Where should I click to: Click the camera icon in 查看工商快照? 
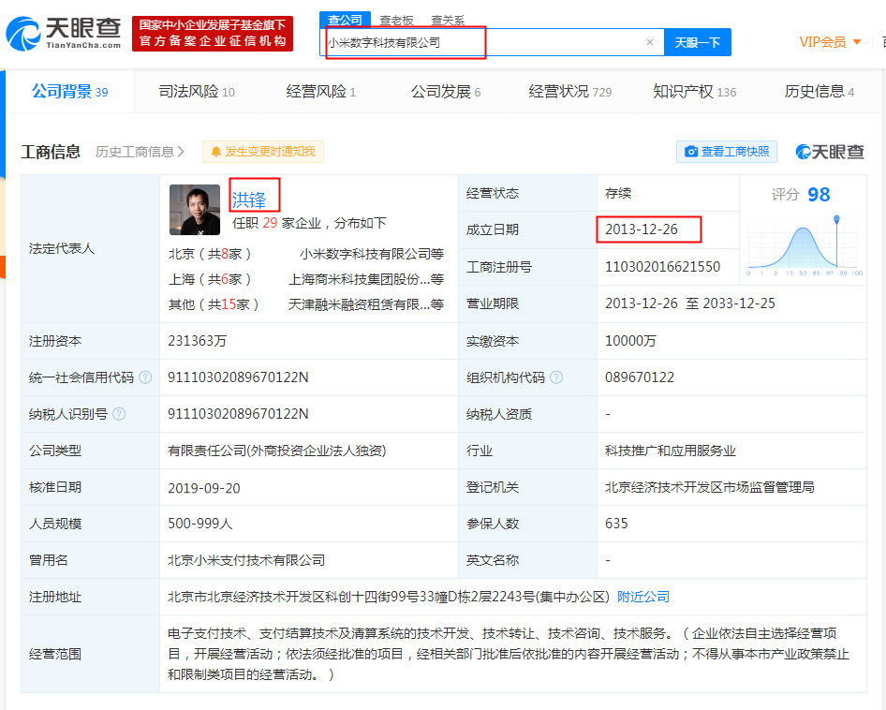tap(690, 152)
